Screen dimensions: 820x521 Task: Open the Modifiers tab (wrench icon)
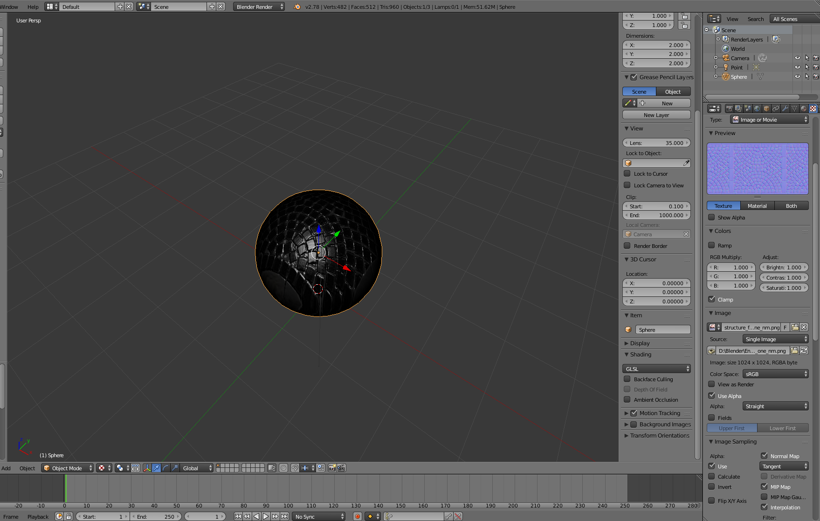tap(785, 109)
